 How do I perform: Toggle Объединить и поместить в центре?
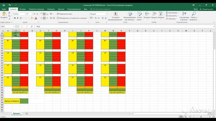pyautogui.click(x=72, y=18)
